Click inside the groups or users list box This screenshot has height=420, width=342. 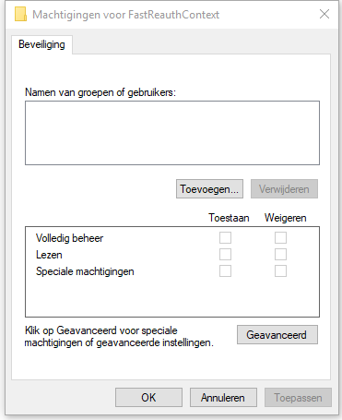point(172,133)
